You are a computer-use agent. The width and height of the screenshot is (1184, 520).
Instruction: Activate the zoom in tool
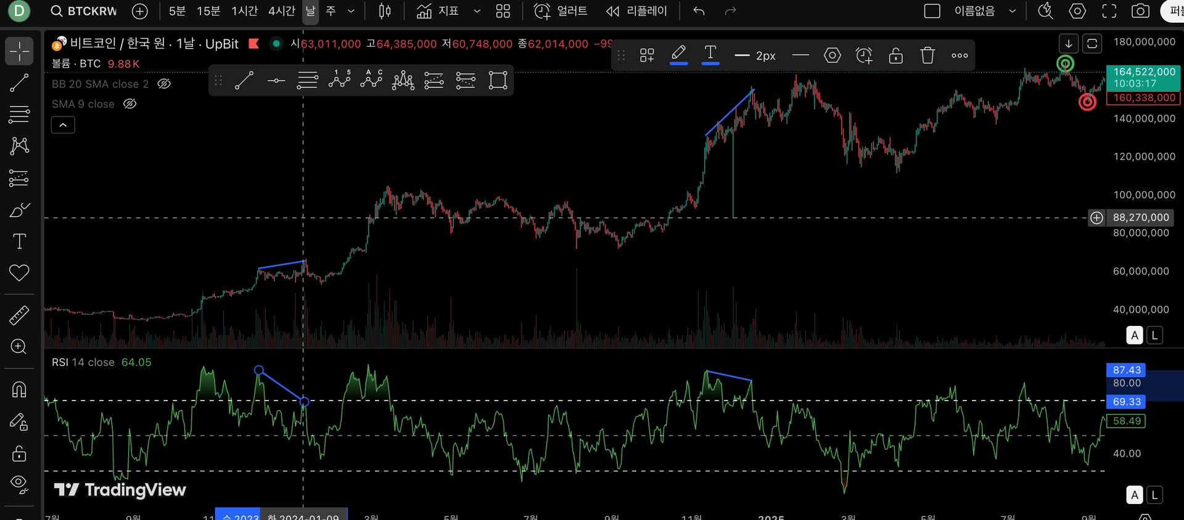point(19,346)
